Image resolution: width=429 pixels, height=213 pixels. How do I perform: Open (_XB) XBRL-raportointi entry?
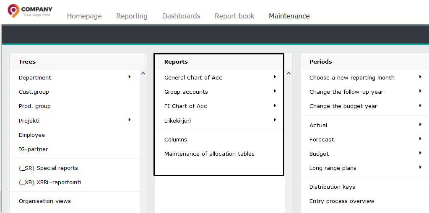pyautogui.click(x=50, y=182)
